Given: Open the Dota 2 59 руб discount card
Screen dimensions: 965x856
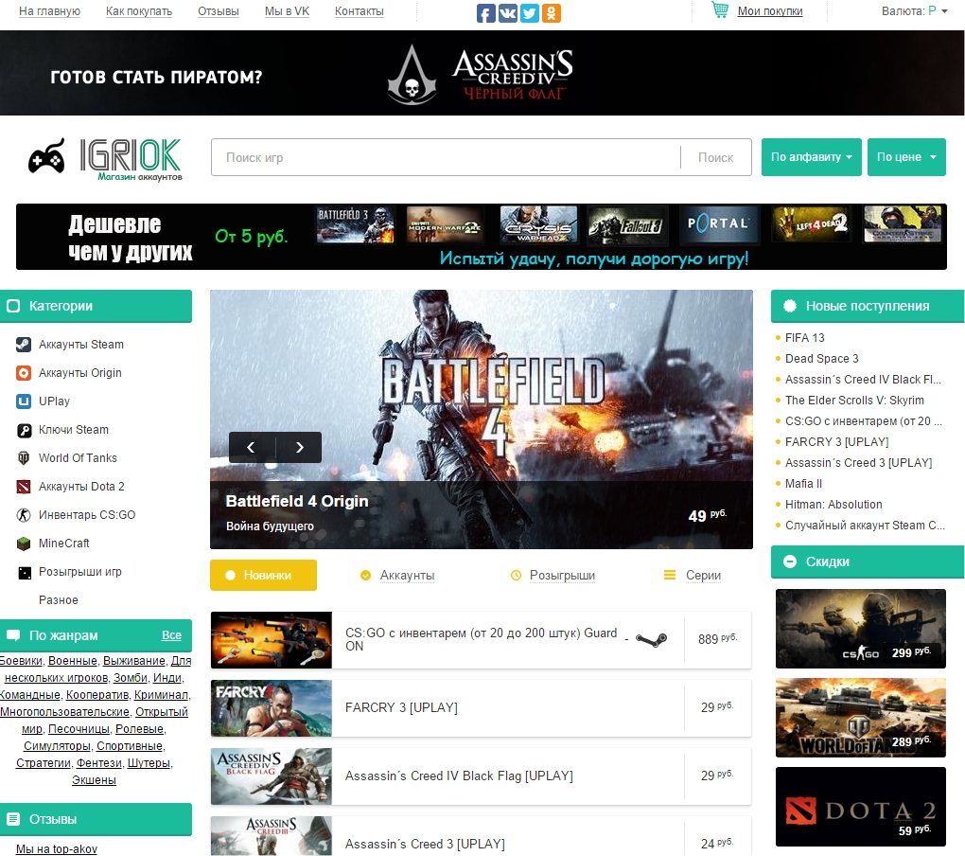Looking at the screenshot, I should (x=860, y=807).
